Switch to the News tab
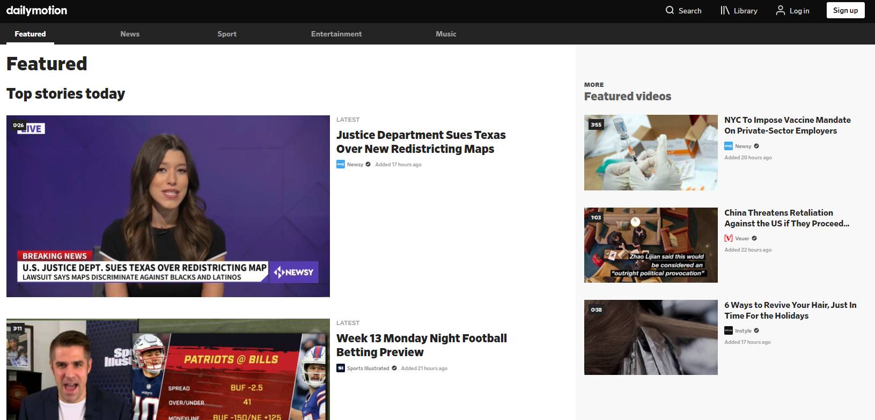 click(130, 34)
